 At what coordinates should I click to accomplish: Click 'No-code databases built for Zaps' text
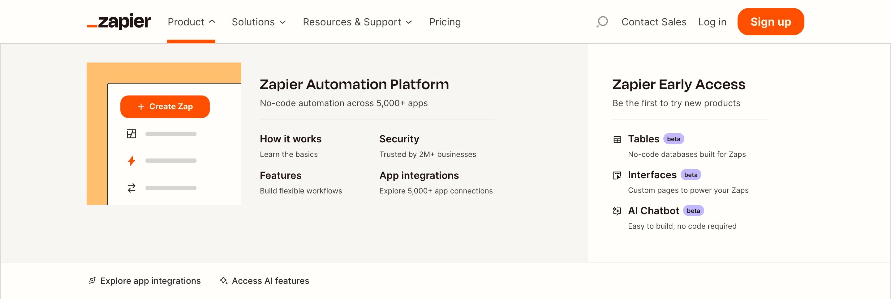tap(687, 154)
